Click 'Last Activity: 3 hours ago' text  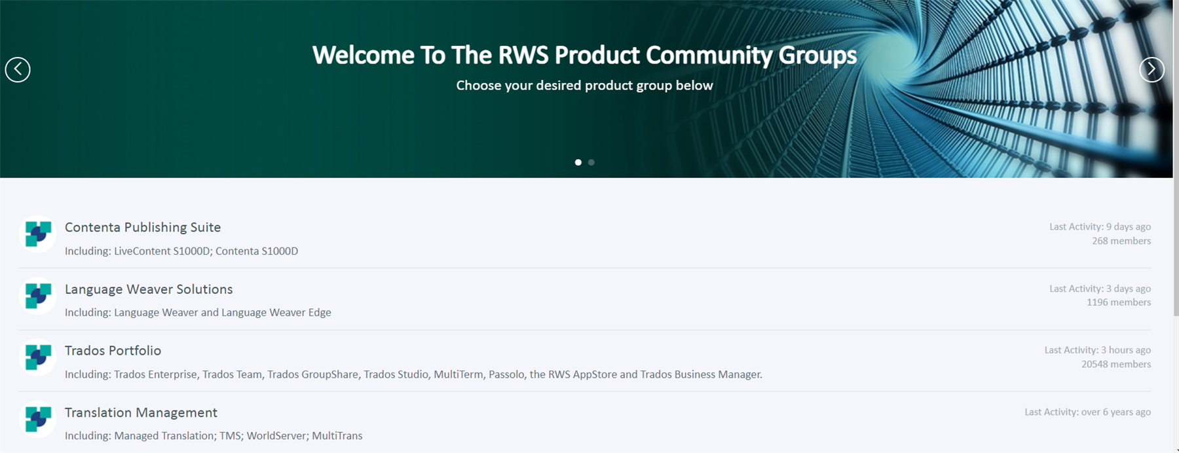point(1098,350)
